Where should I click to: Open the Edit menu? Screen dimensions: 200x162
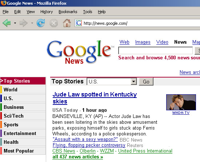tap(17, 12)
